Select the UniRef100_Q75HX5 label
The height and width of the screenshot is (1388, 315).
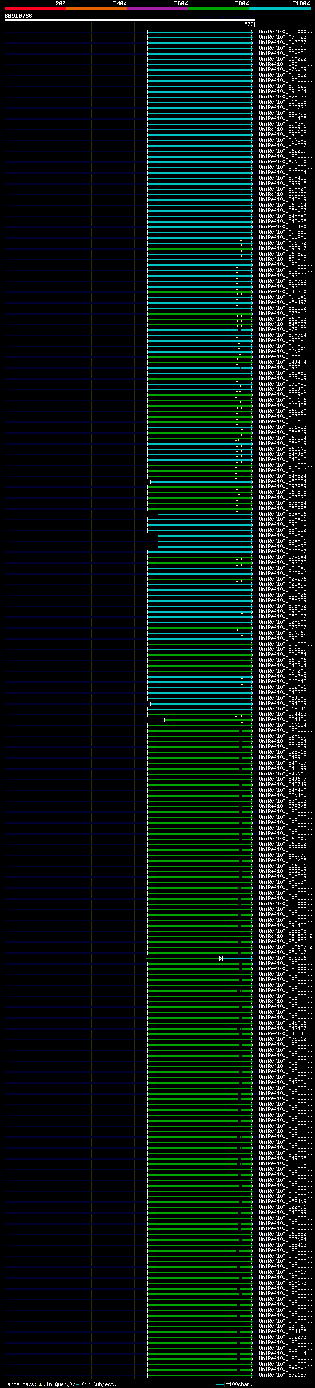(x=282, y=384)
